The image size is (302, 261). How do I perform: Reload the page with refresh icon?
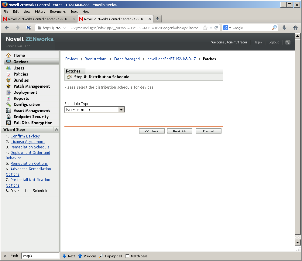(x=216, y=28)
